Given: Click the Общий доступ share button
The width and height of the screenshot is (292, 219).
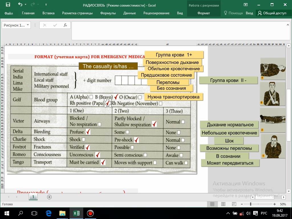Looking at the screenshot, I should (272, 13).
